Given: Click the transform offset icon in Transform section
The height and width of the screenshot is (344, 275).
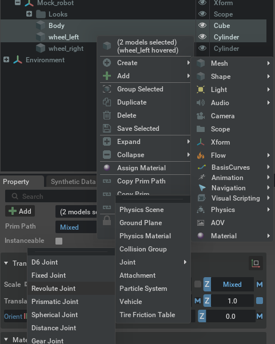Looking at the screenshot, I should tap(256, 263).
